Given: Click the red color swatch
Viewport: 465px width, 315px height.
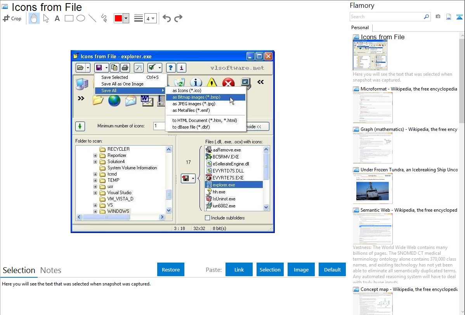Looking at the screenshot, I should point(118,18).
